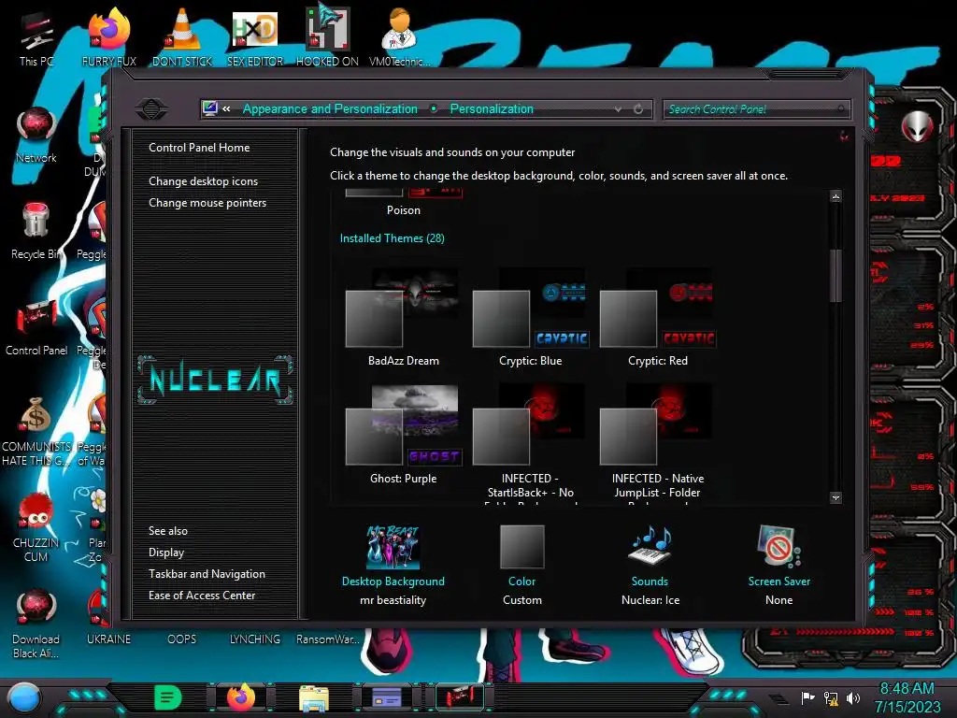
Task: Select Cryptic: Red theme
Action: pyautogui.click(x=657, y=318)
